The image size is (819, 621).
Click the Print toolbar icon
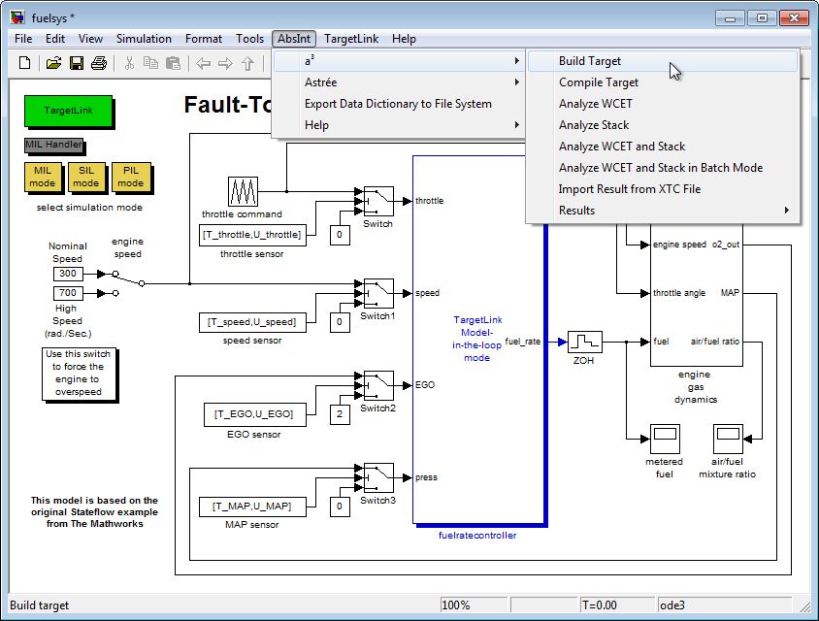click(x=99, y=63)
